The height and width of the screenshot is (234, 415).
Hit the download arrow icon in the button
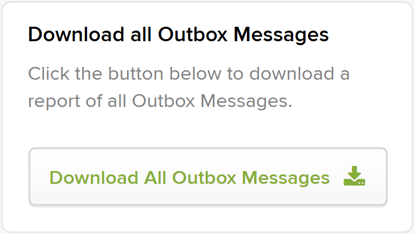pos(354,176)
